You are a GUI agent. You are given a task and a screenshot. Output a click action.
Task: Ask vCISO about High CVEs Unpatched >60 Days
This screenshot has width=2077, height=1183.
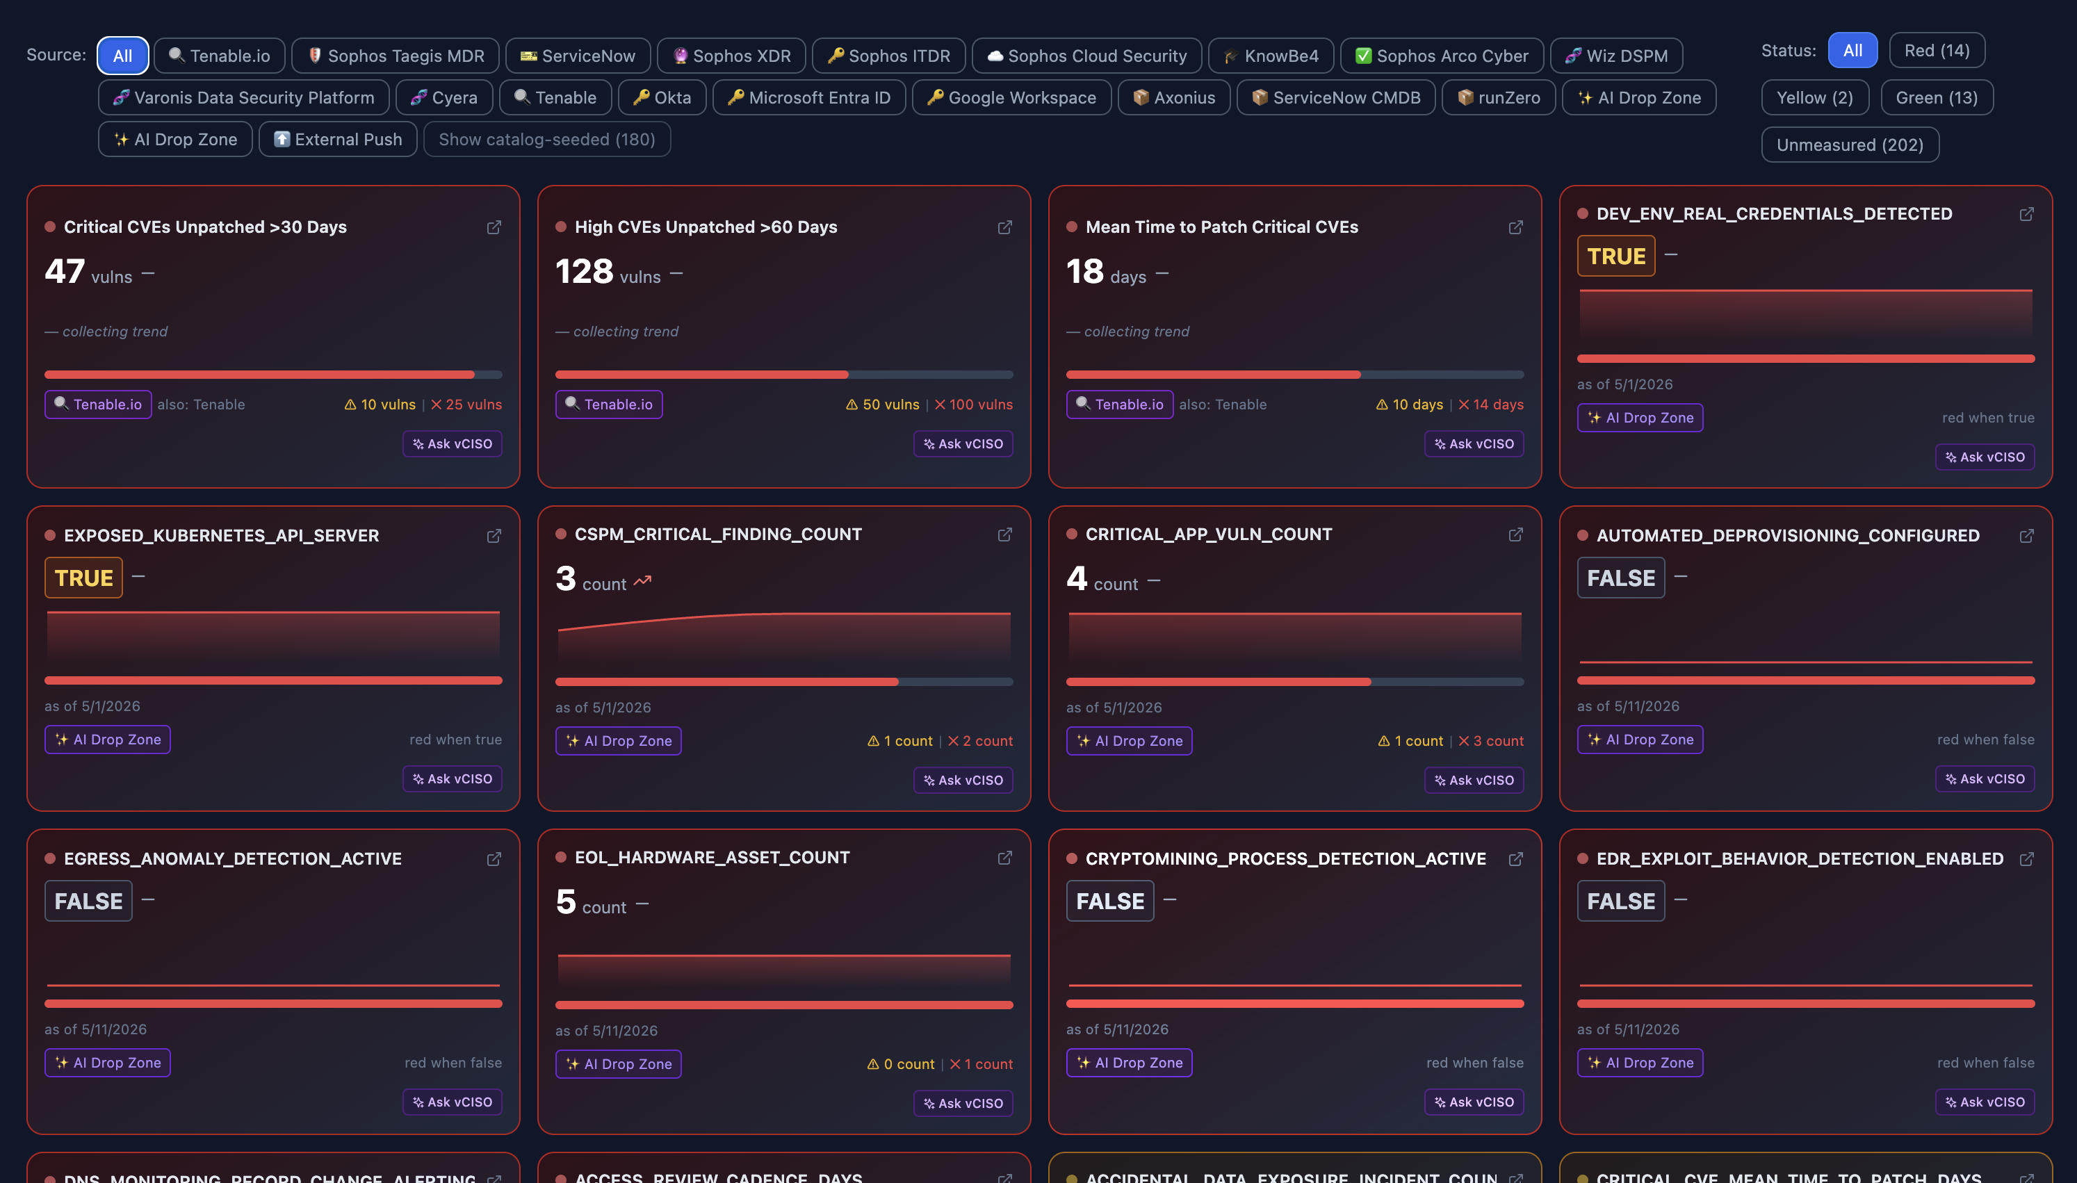tap(963, 443)
